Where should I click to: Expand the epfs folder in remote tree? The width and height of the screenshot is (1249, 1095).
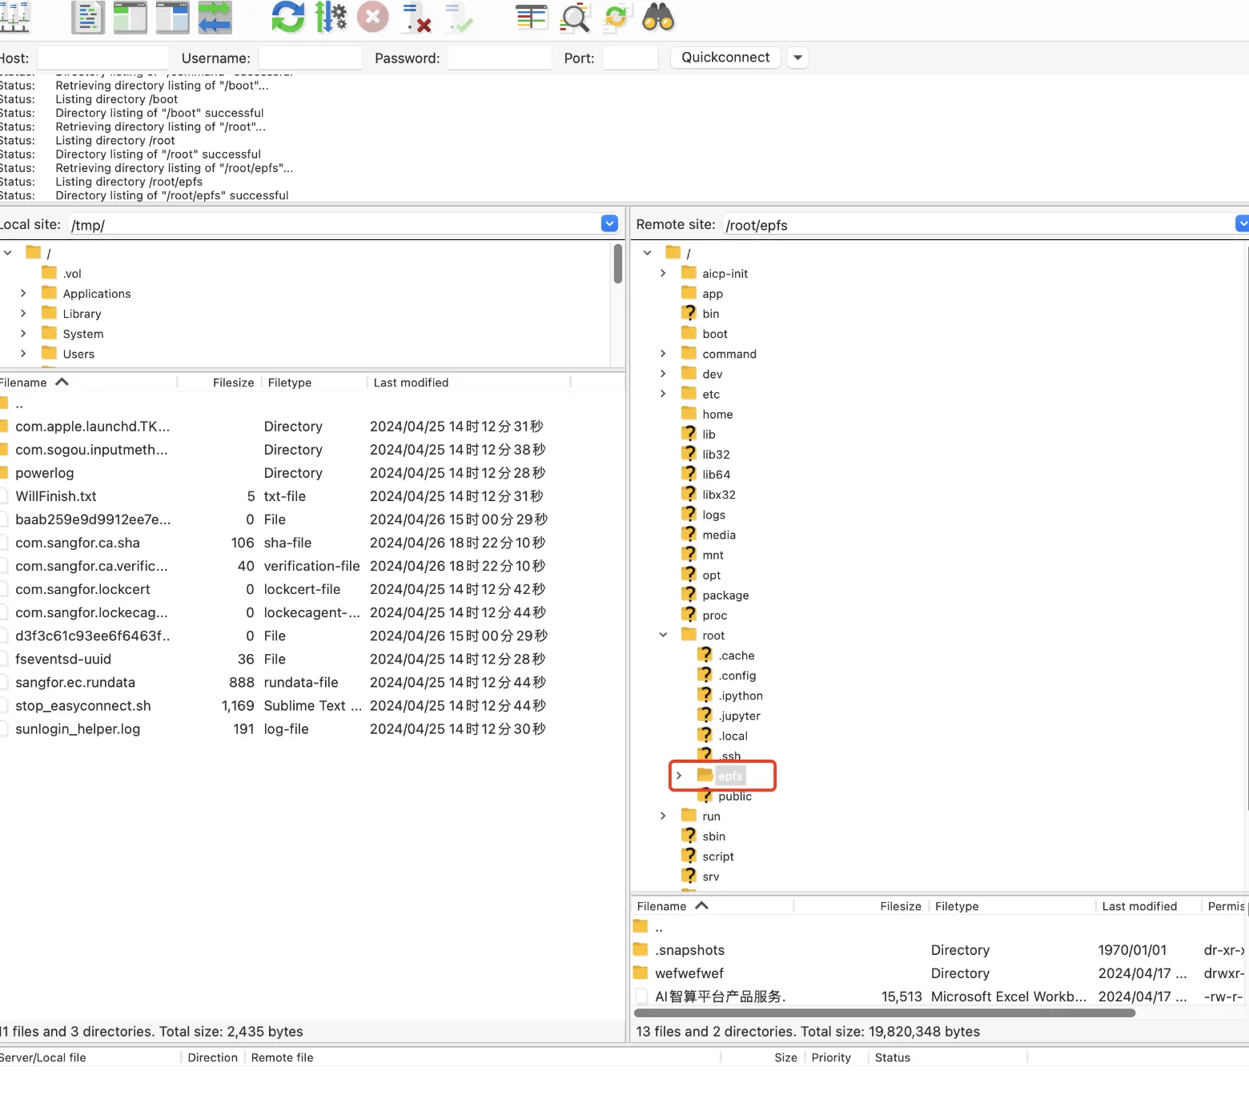679,776
